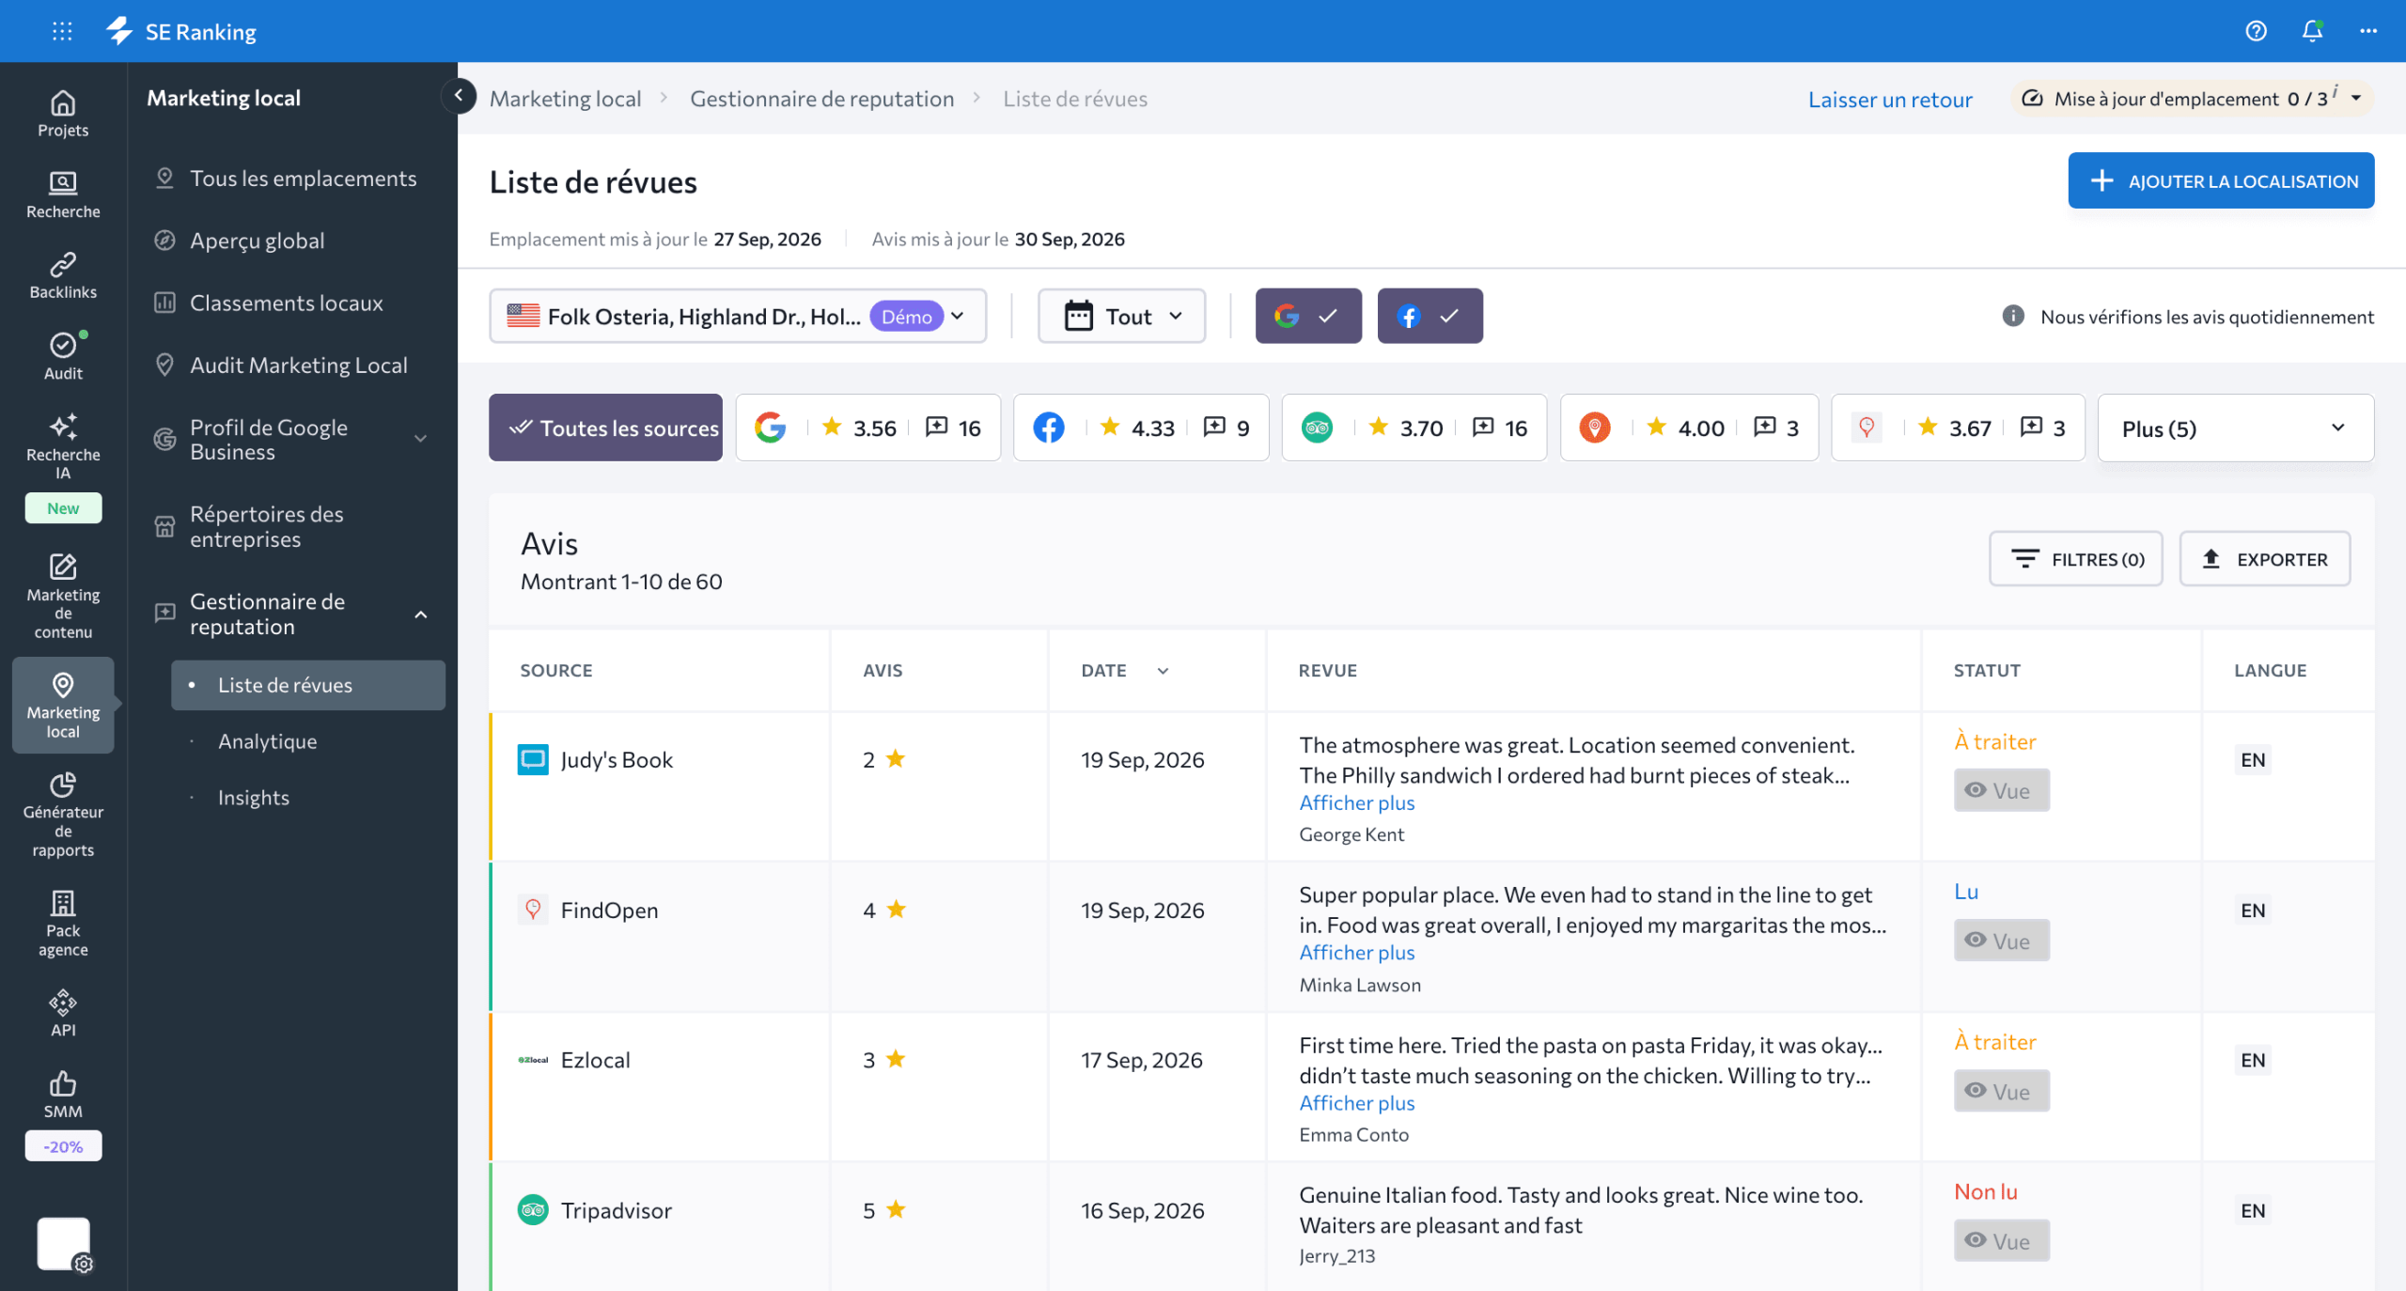The image size is (2406, 1291).
Task: Open FILTRES (0) button
Action: [2075, 559]
